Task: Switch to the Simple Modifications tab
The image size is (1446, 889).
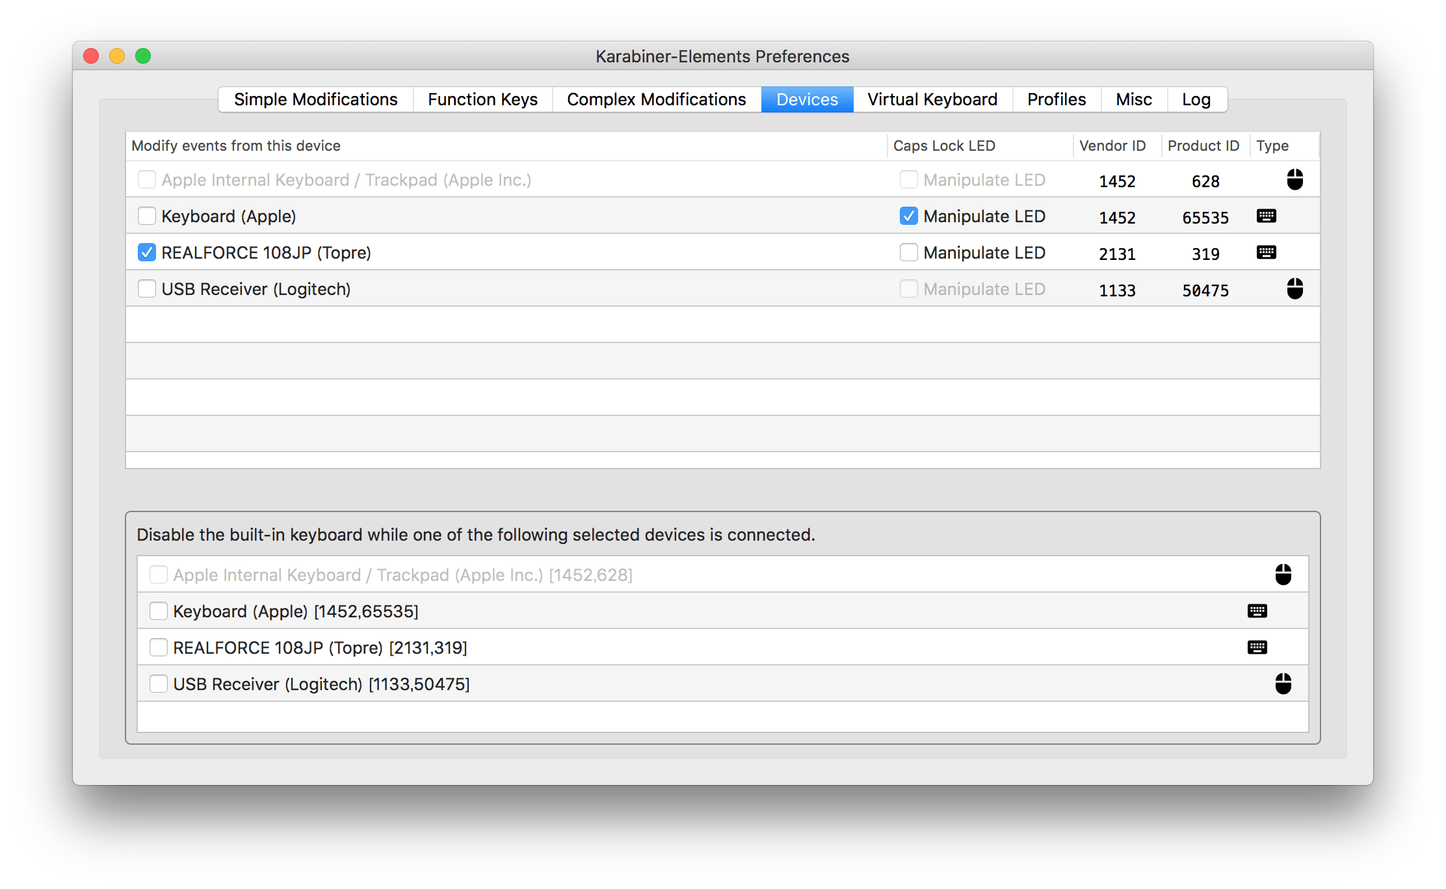Action: tap(316, 99)
